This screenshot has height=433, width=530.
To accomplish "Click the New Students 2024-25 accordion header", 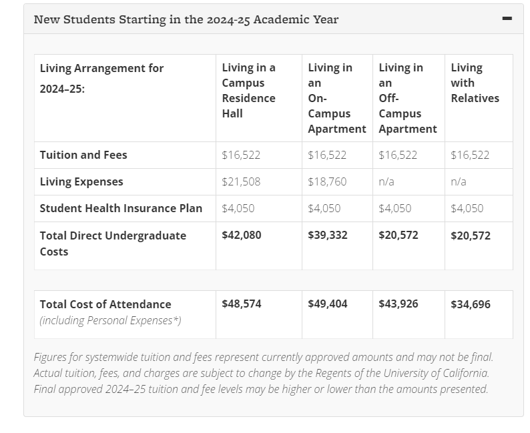I will tap(186, 19).
